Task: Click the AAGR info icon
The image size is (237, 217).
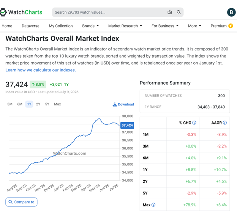Action: (x=225, y=123)
